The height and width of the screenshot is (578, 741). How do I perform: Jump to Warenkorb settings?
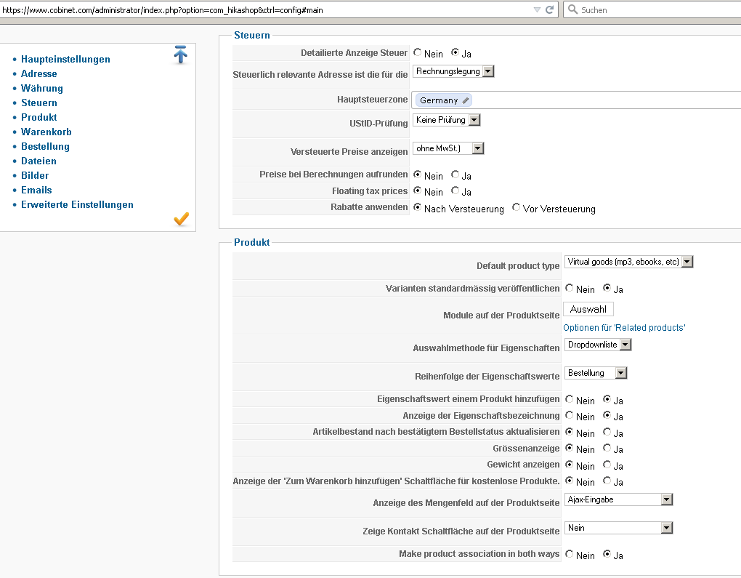click(x=46, y=132)
